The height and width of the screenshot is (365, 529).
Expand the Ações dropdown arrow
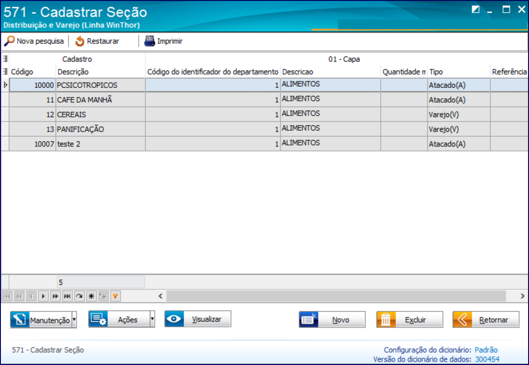tap(152, 319)
